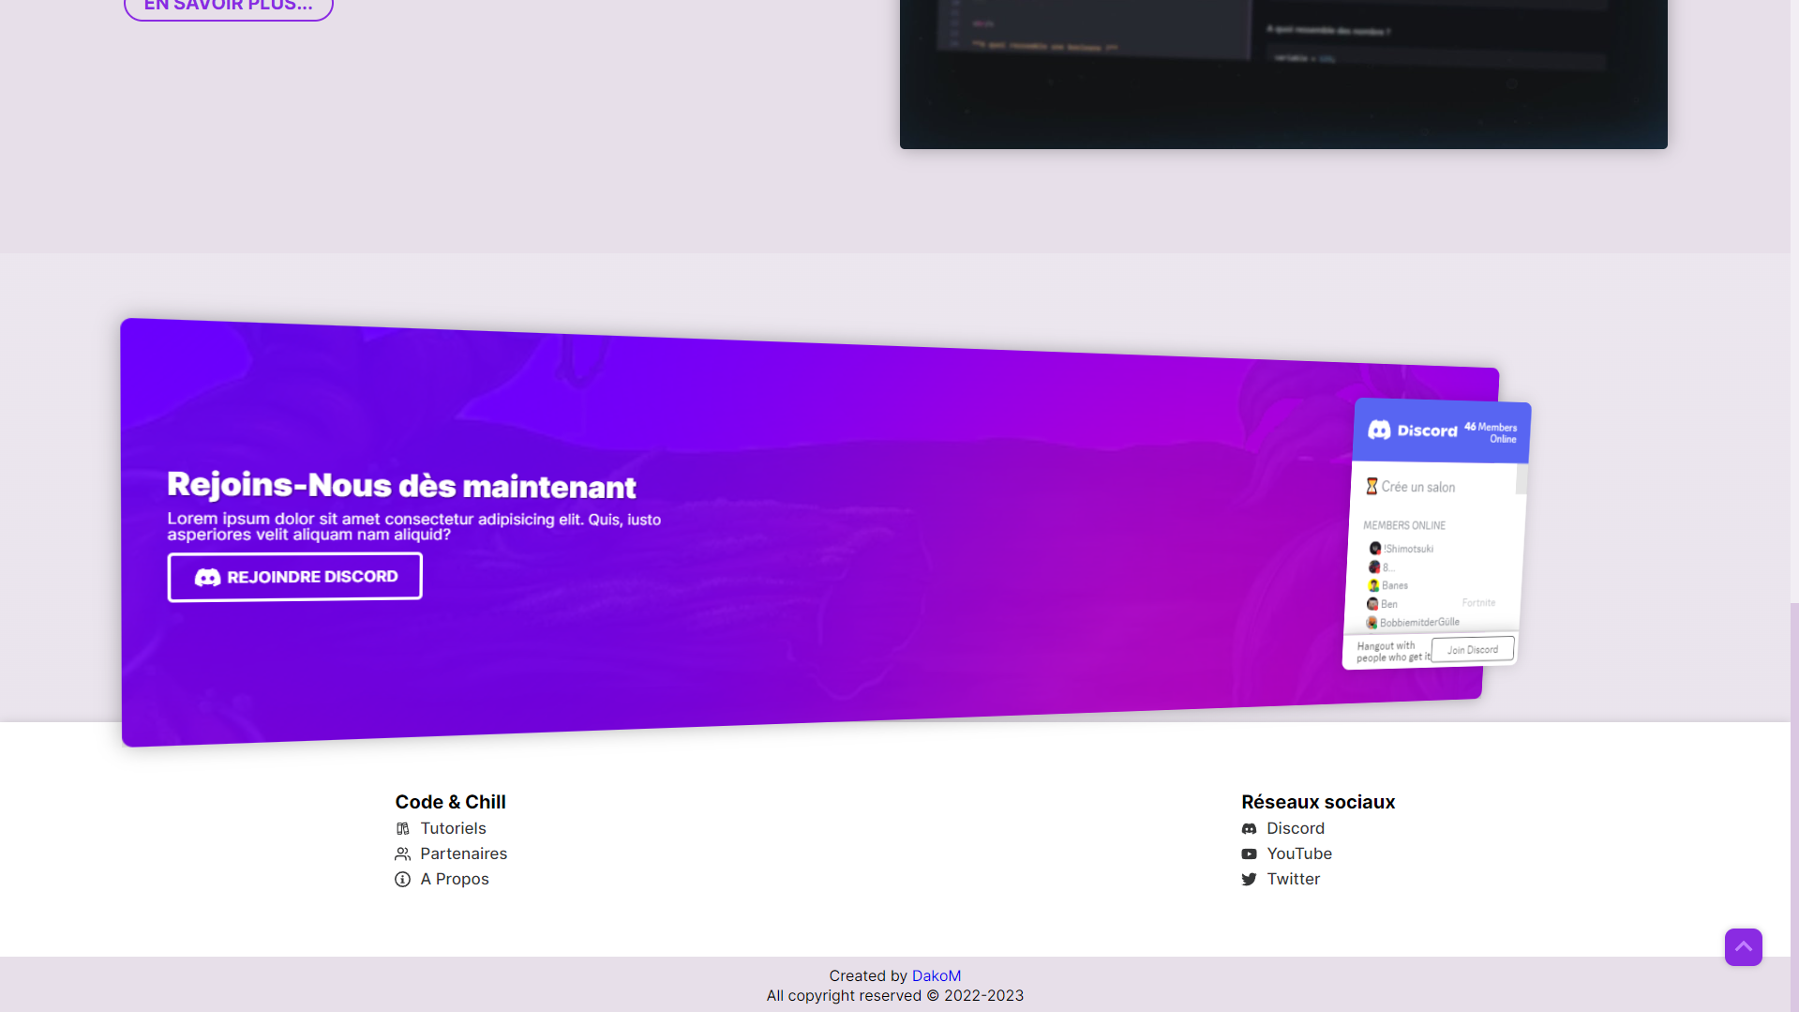Screen dimensions: 1799x1012
Task: Open the DakoM creator link
Action: [x=936, y=975]
